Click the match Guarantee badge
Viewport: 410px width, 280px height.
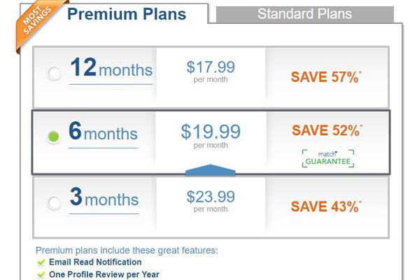point(328,158)
